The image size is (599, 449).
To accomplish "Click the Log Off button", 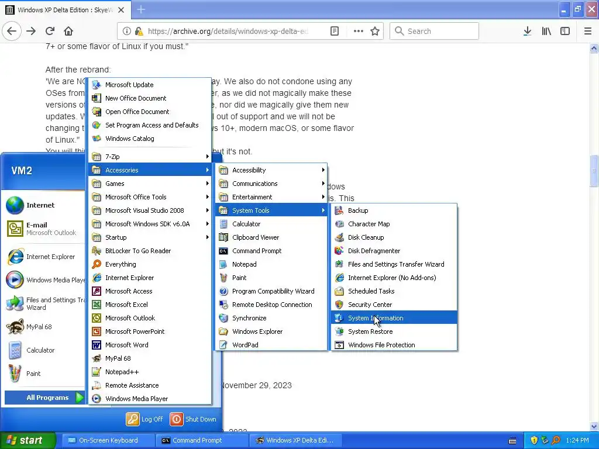I will tap(144, 419).
